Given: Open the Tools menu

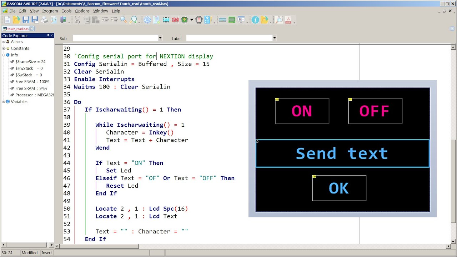Looking at the screenshot, I should click(x=66, y=11).
